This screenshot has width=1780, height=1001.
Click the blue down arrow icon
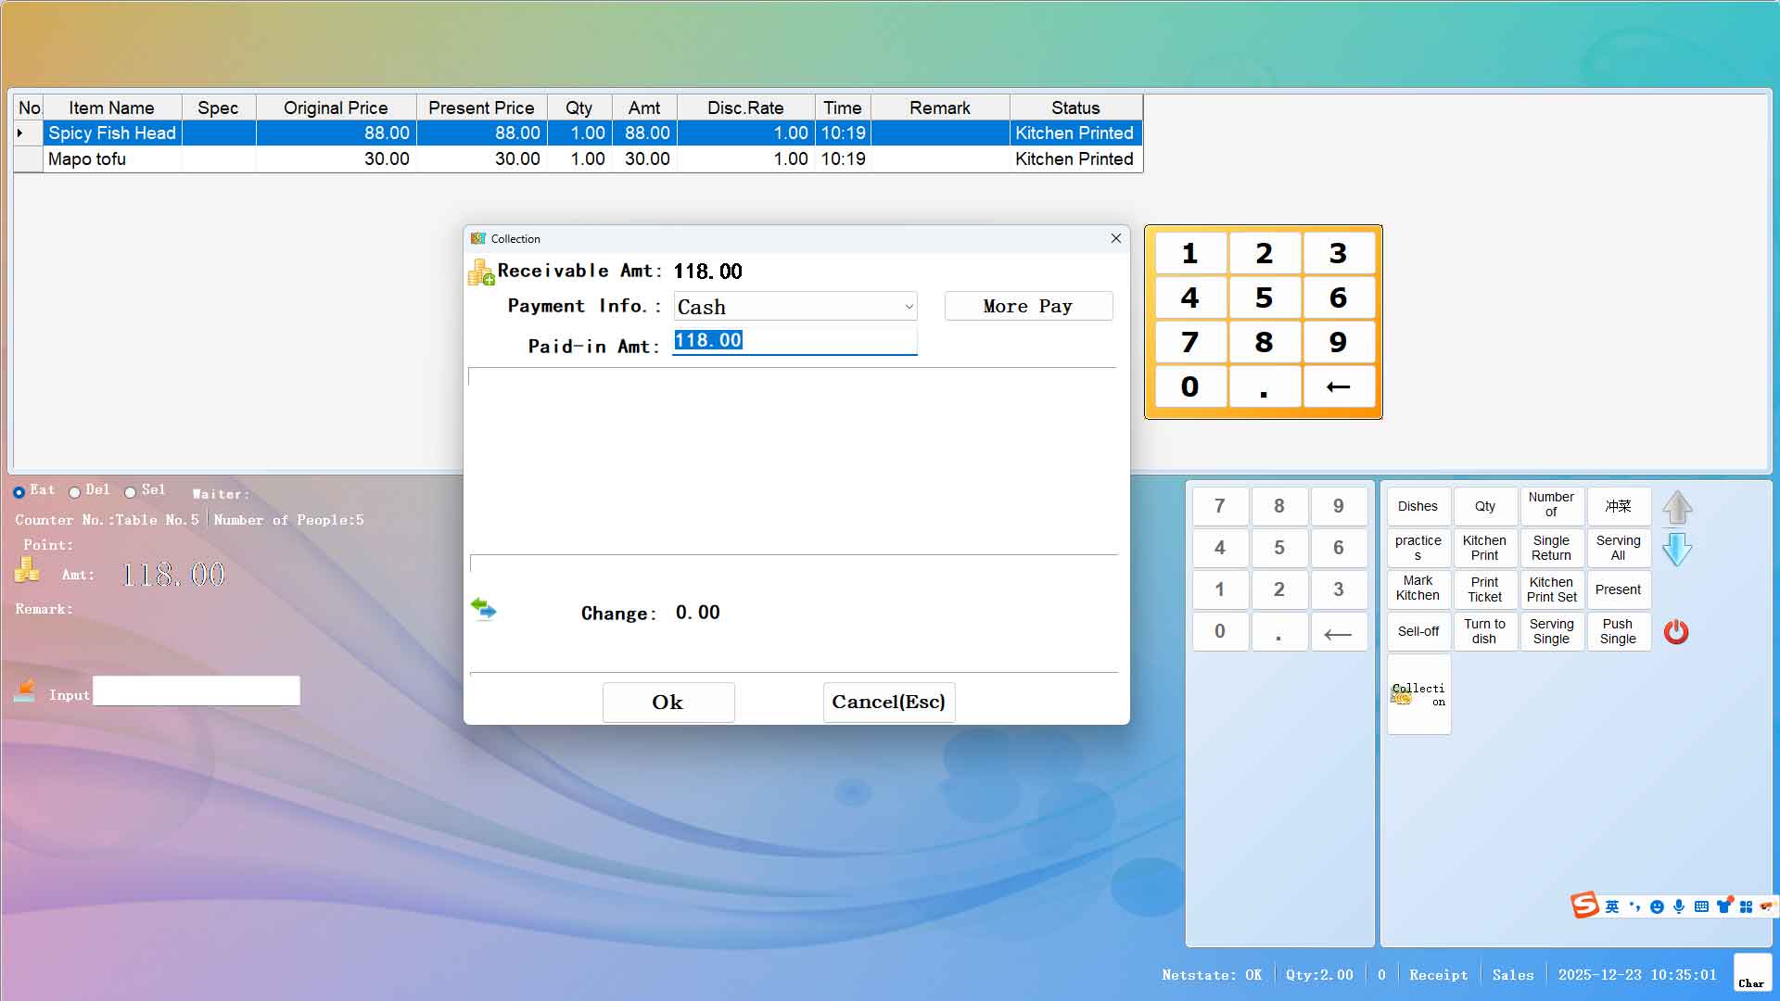pos(1677,550)
